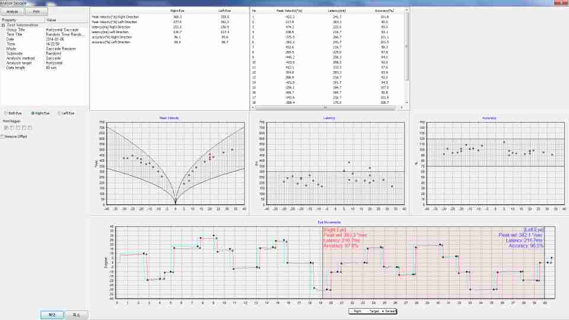Select the Analysis method property row
This screenshot has width=569, height=320.
pyautogui.click(x=44, y=58)
